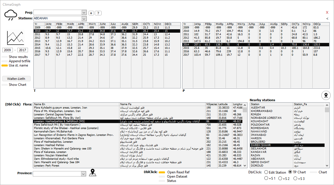Click the Station column header
The height and width of the screenshot is (185, 334).
tap(271, 104)
